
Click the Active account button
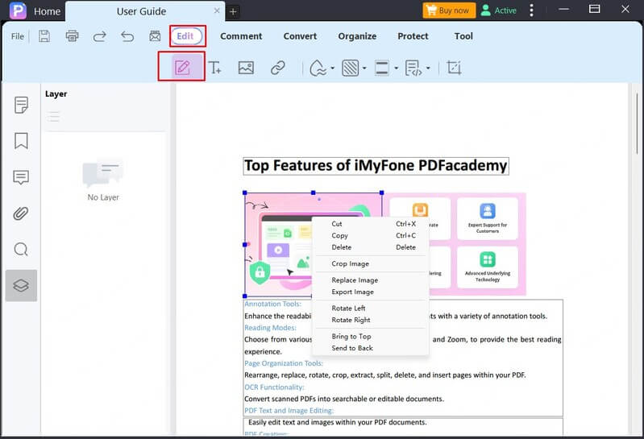[498, 10]
